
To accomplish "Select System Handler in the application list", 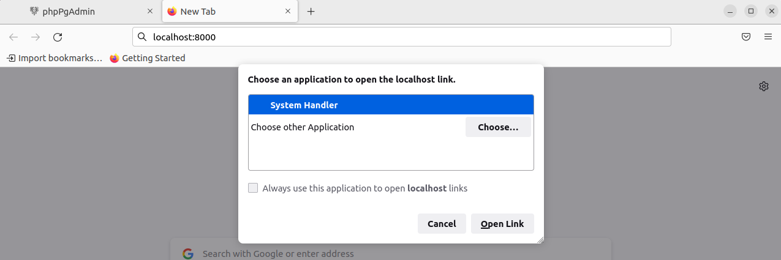I will 391,105.
